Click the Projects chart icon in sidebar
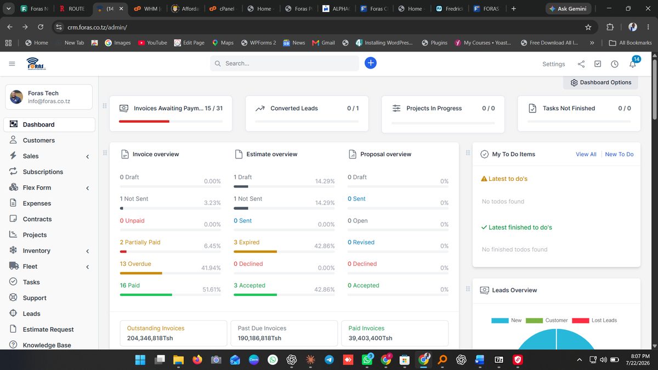This screenshot has height=370, width=658. (x=13, y=235)
